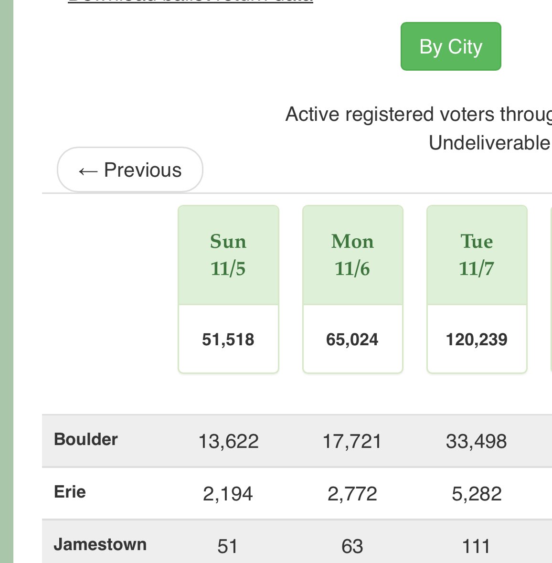Image resolution: width=552 pixels, height=563 pixels.
Task: Click Boulder's 13,622 value
Action: point(228,441)
